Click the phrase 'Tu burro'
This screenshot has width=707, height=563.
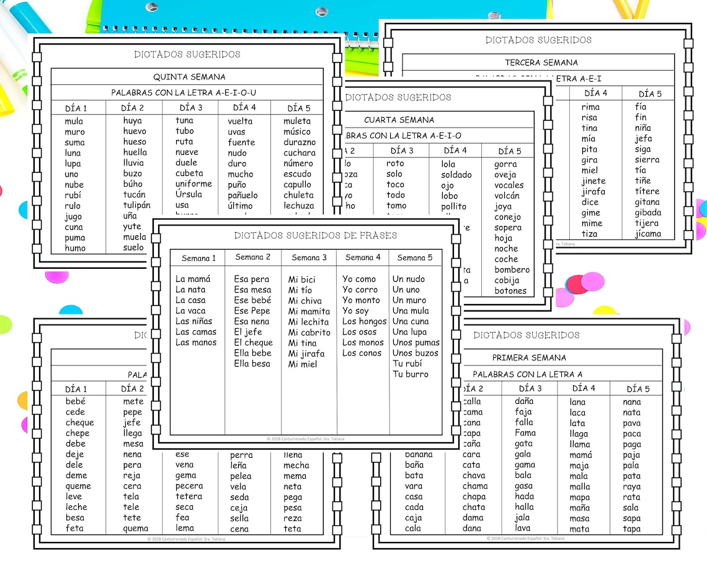[x=411, y=374]
